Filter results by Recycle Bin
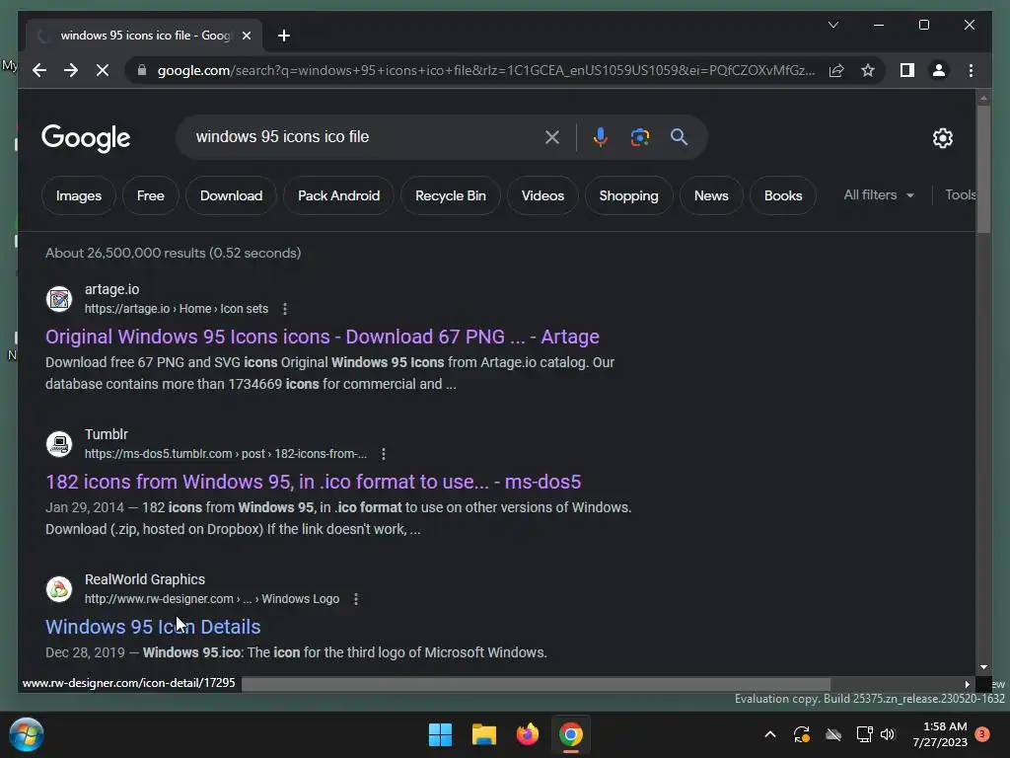The height and width of the screenshot is (758, 1010). pos(451,196)
